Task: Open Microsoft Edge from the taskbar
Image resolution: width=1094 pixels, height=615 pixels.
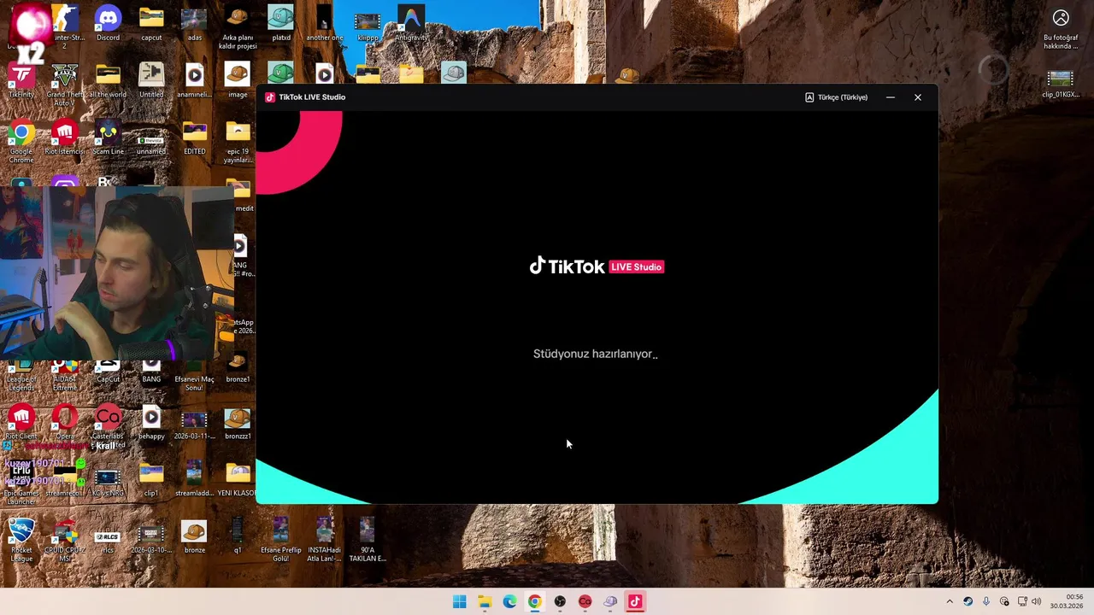Action: 509,602
